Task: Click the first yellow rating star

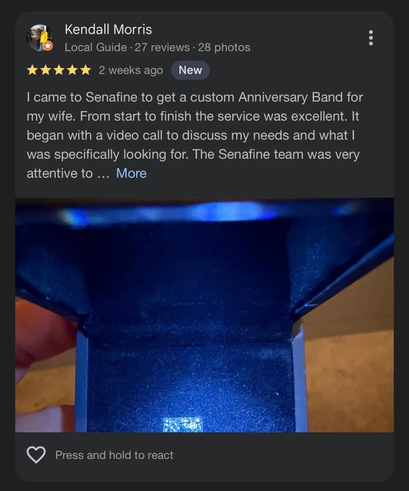Action: (32, 70)
